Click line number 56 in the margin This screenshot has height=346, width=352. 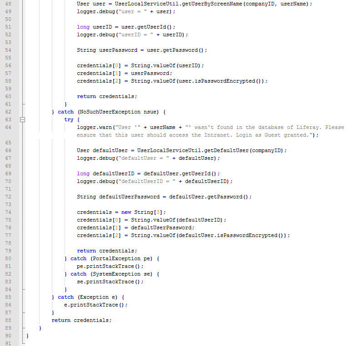tap(8, 65)
